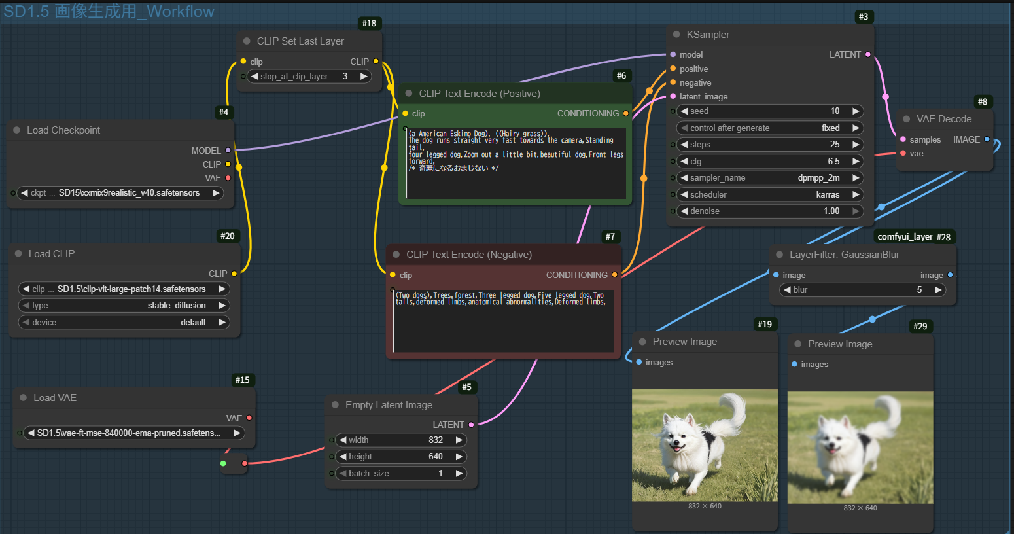This screenshot has height=534, width=1014.
Task: Decrease the width value with left arrow
Action: pyautogui.click(x=342, y=440)
